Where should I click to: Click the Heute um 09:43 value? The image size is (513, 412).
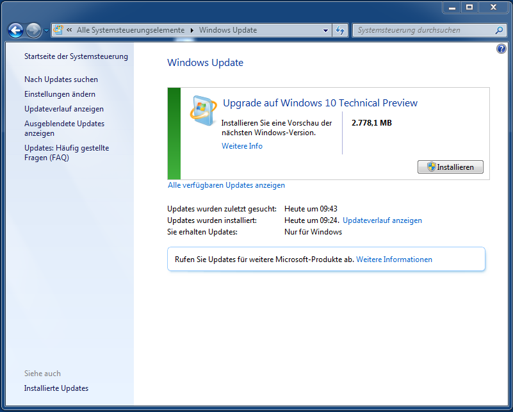coord(311,209)
